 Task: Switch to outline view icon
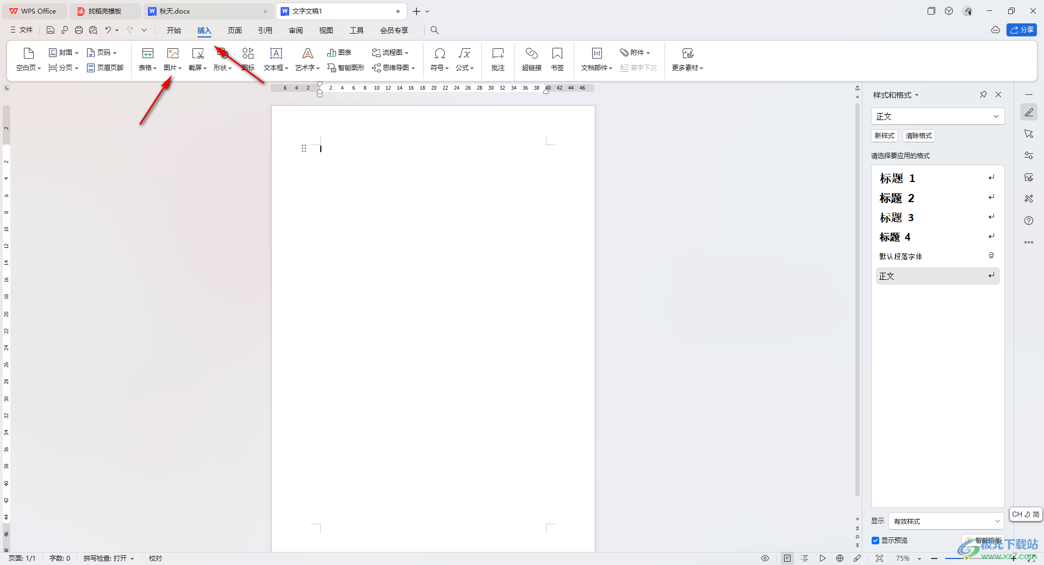coord(805,558)
